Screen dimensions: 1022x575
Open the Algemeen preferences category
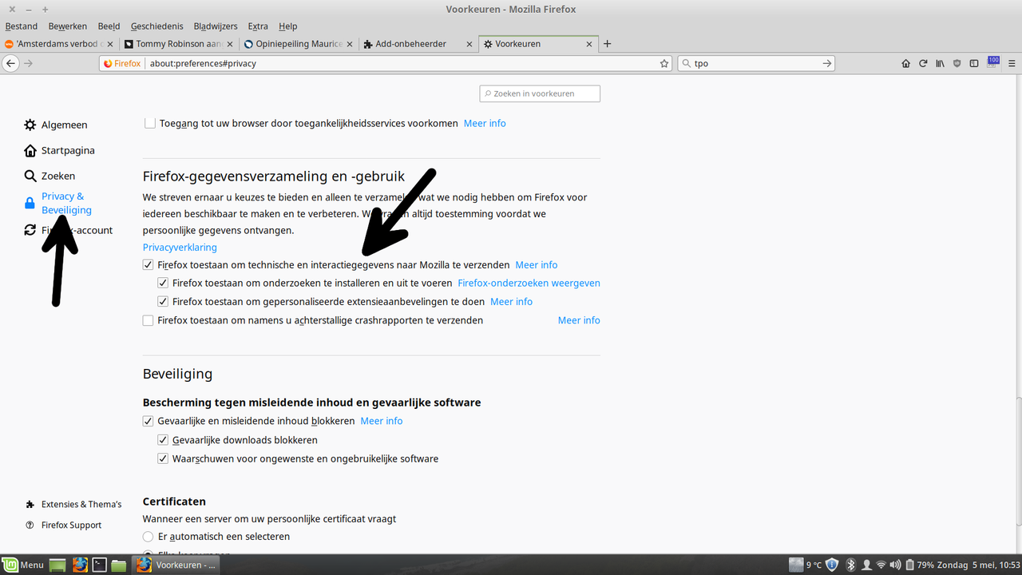coord(56,125)
